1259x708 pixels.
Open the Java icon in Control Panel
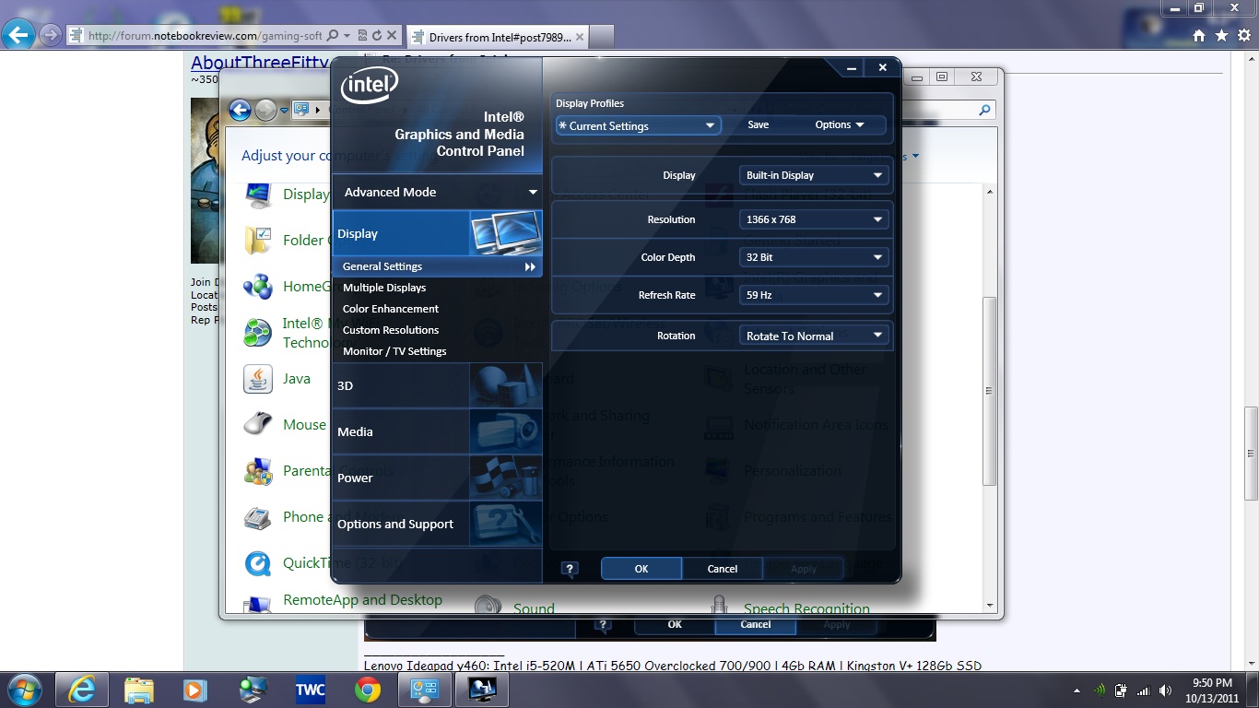click(258, 379)
